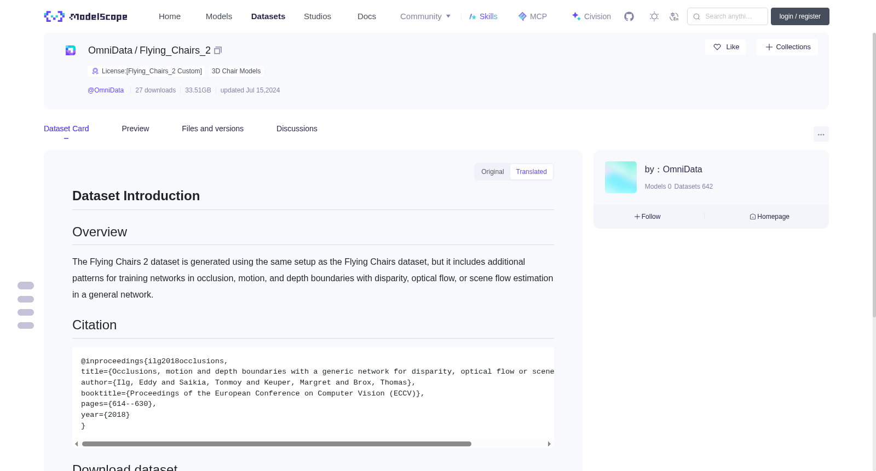
Task: Click the Overview heading
Action: [100, 232]
